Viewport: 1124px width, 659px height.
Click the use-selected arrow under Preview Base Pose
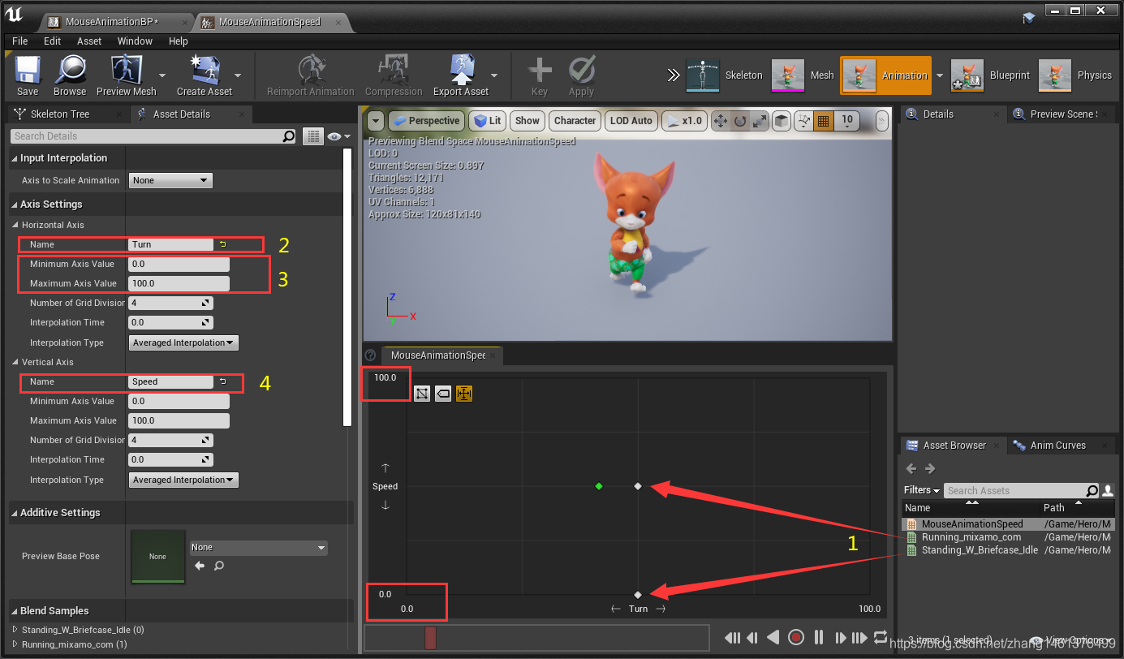[x=200, y=566]
